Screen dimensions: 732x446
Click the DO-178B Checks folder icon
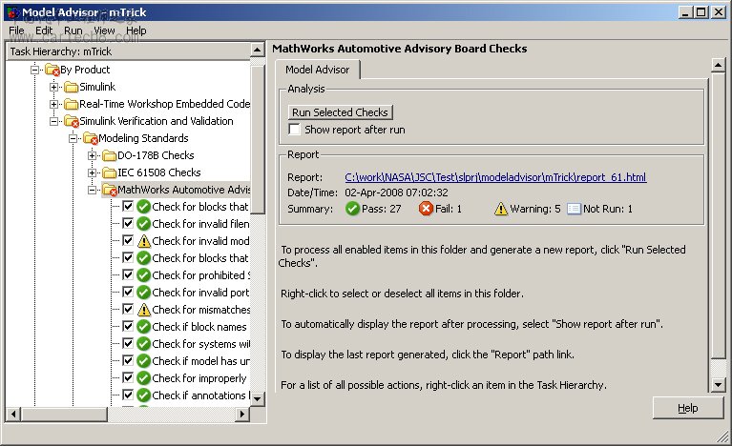pos(109,155)
